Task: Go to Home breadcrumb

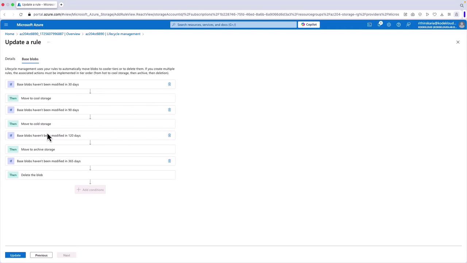Action: coord(9,34)
